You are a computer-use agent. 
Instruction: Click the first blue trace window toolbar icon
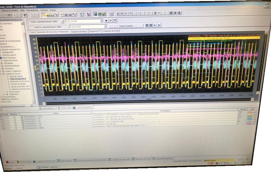pos(96,14)
